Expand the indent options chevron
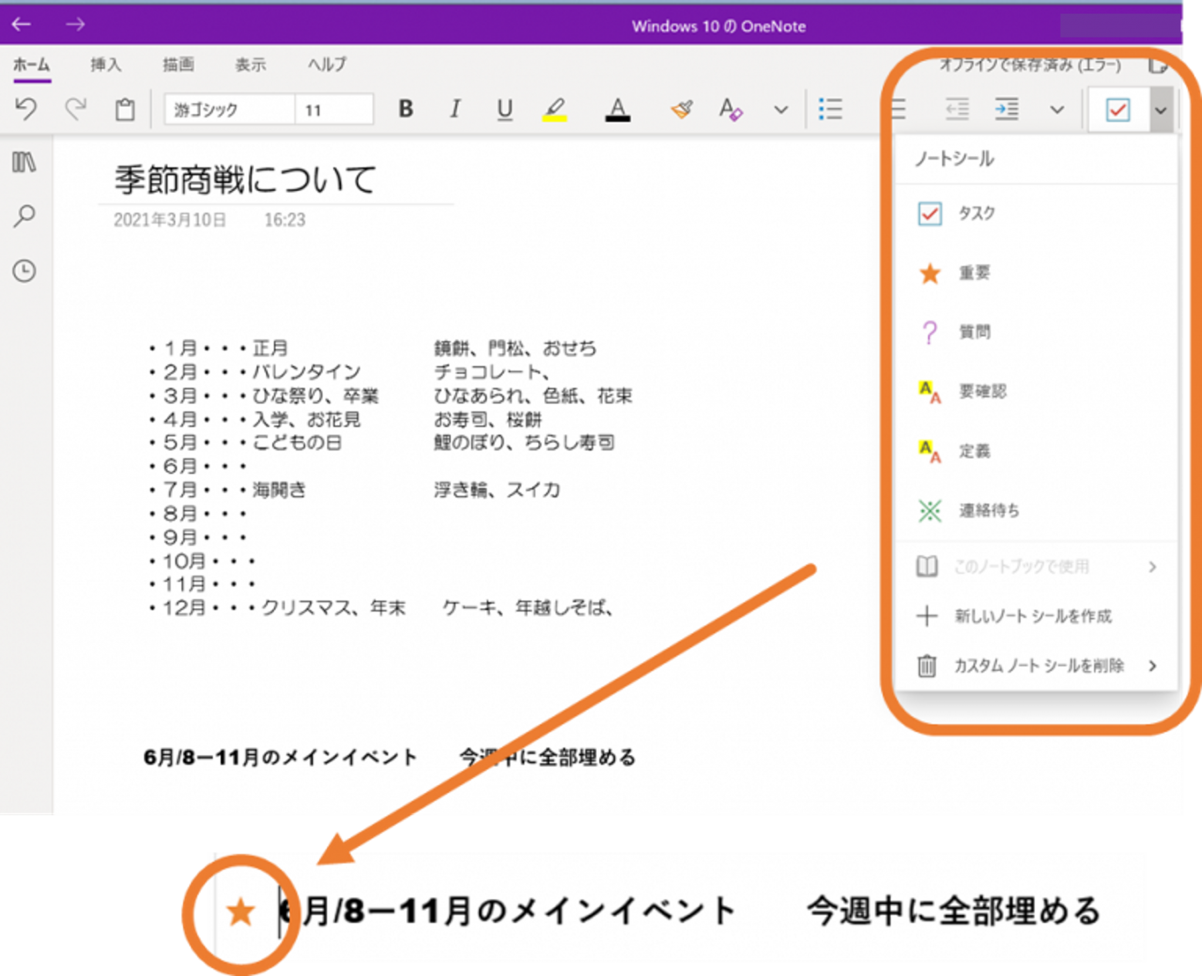The image size is (1202, 976). click(1057, 110)
